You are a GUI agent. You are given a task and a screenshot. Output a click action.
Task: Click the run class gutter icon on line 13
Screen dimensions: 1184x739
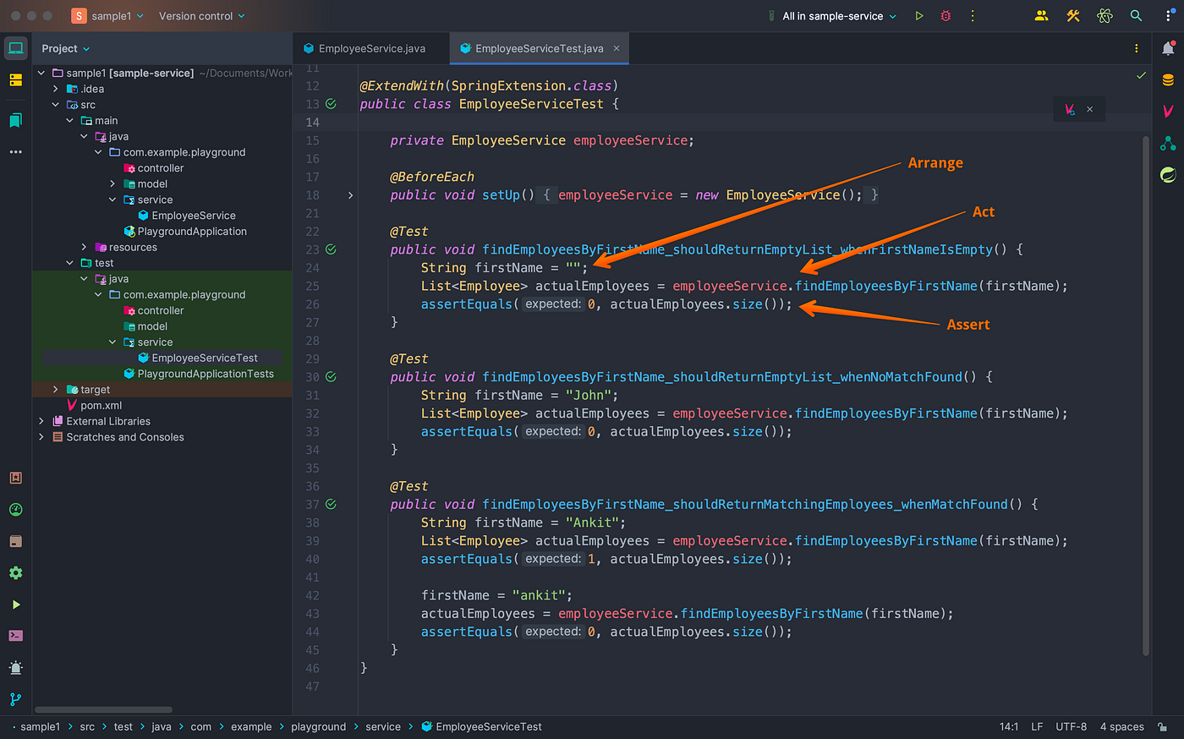coord(331,104)
